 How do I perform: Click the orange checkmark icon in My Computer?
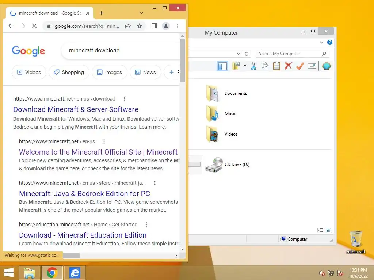coord(300,66)
